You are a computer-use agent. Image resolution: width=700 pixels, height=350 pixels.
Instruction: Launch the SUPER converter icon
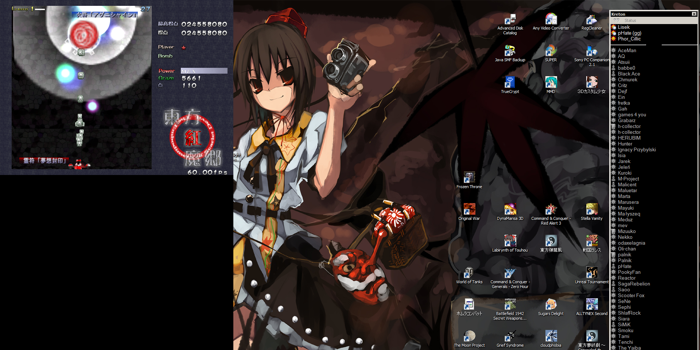click(x=551, y=51)
